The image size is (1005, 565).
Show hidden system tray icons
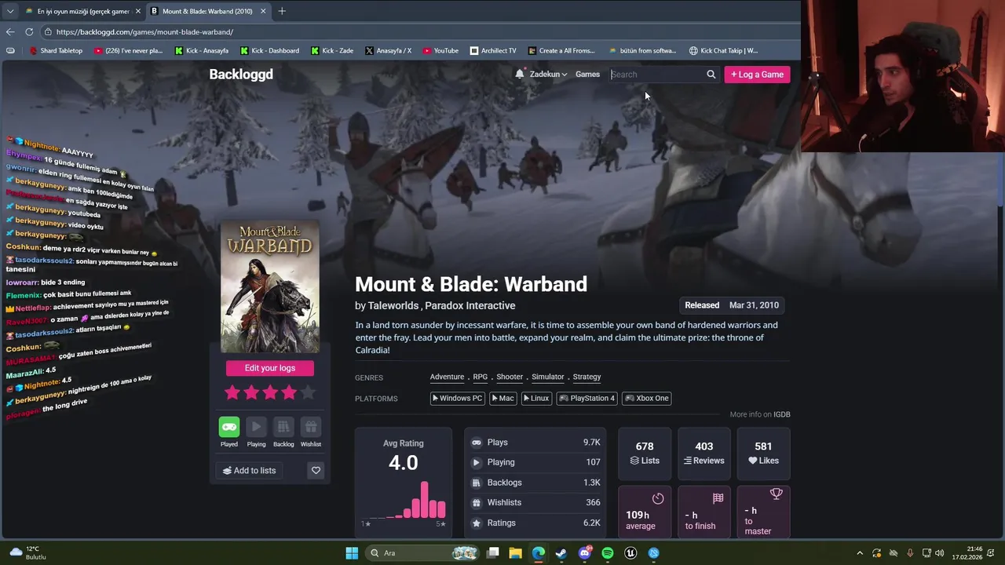(x=860, y=553)
